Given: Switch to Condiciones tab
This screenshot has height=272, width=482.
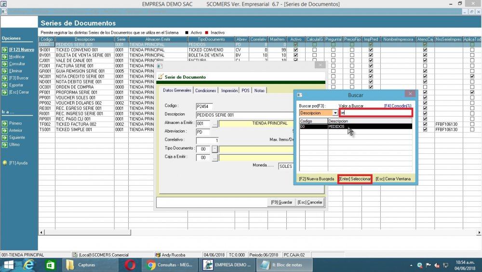Looking at the screenshot, I should 206,91.
